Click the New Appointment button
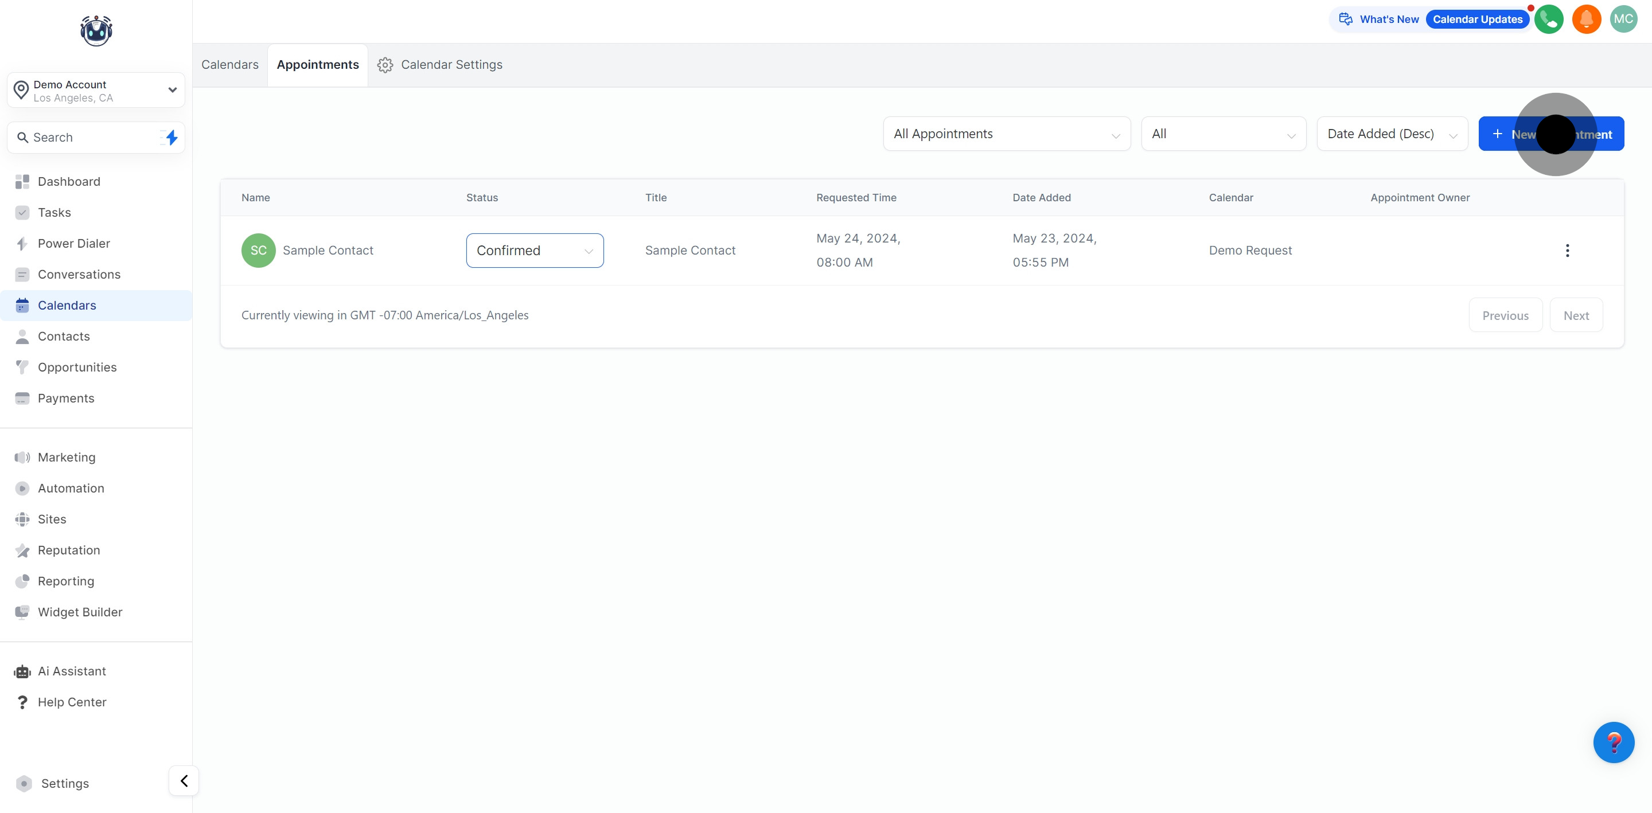Viewport: 1652px width, 813px height. [x=1550, y=134]
